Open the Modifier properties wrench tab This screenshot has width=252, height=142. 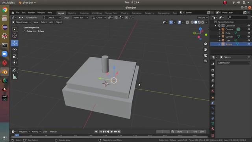(213, 103)
